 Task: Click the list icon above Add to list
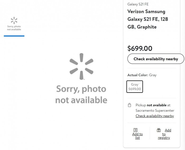(136, 130)
